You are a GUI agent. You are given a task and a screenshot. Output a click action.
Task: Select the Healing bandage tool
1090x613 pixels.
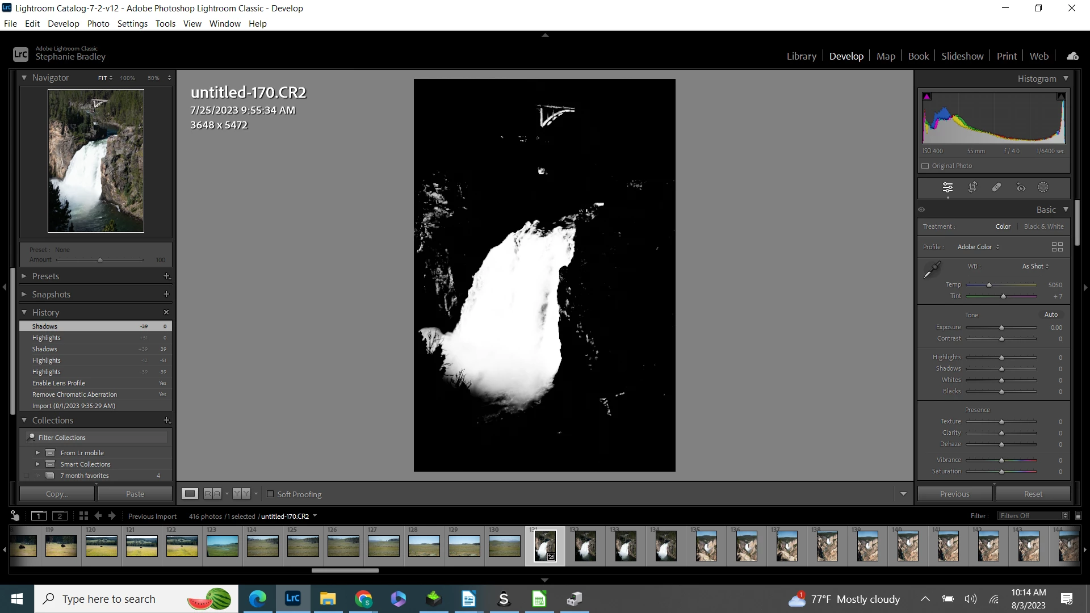(x=996, y=187)
